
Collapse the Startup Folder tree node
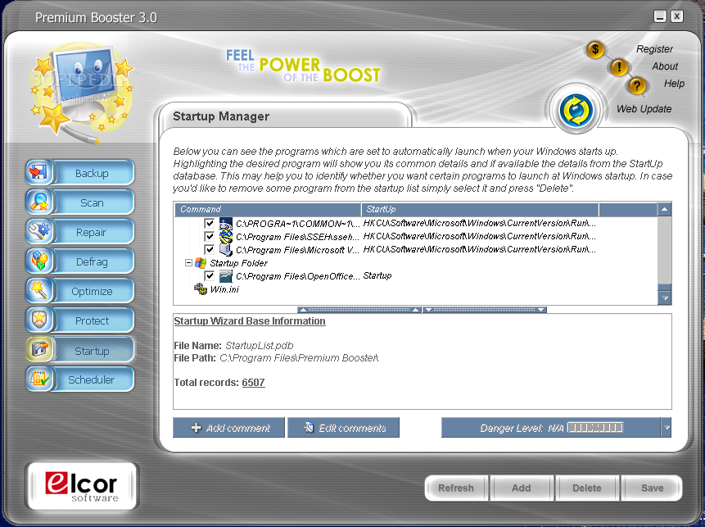tap(189, 263)
